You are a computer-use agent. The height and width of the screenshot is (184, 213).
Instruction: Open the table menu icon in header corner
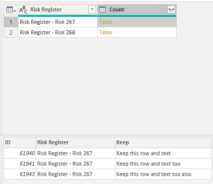[x=11, y=9]
